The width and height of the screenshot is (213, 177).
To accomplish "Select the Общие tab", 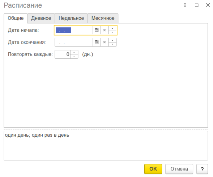I will pos(16,18).
